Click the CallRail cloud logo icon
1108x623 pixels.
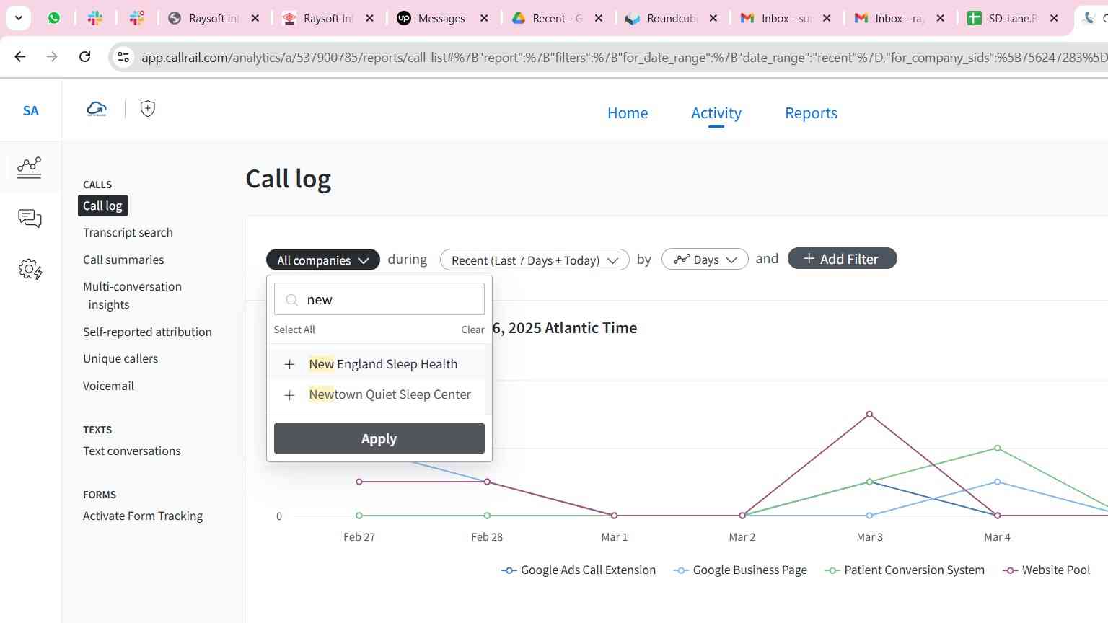click(97, 109)
